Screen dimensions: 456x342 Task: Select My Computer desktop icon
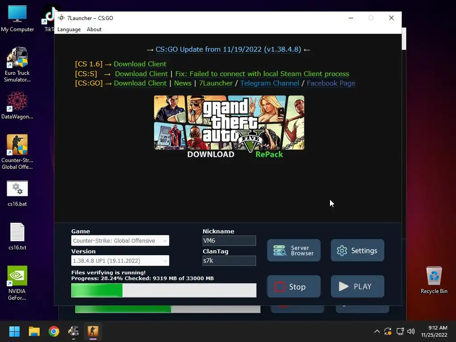tap(17, 19)
